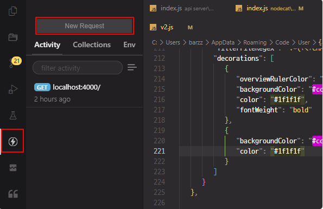Viewport: 323px width, 209px height.
Task: Click the GET method badge
Action: pyautogui.click(x=42, y=87)
